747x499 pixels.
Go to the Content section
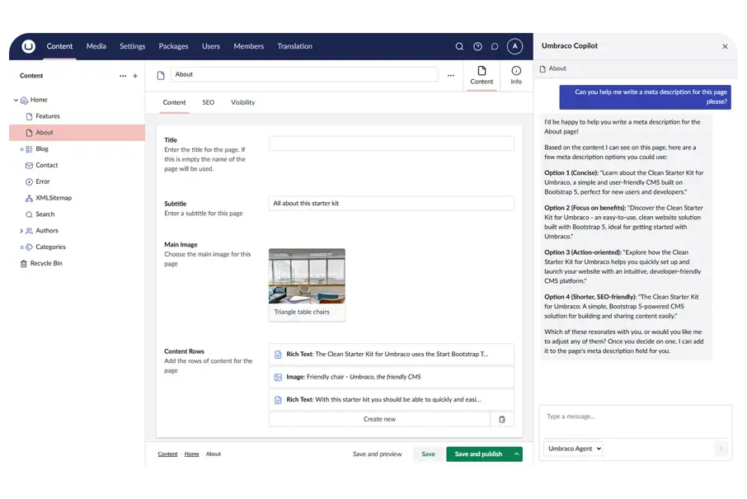(x=59, y=46)
